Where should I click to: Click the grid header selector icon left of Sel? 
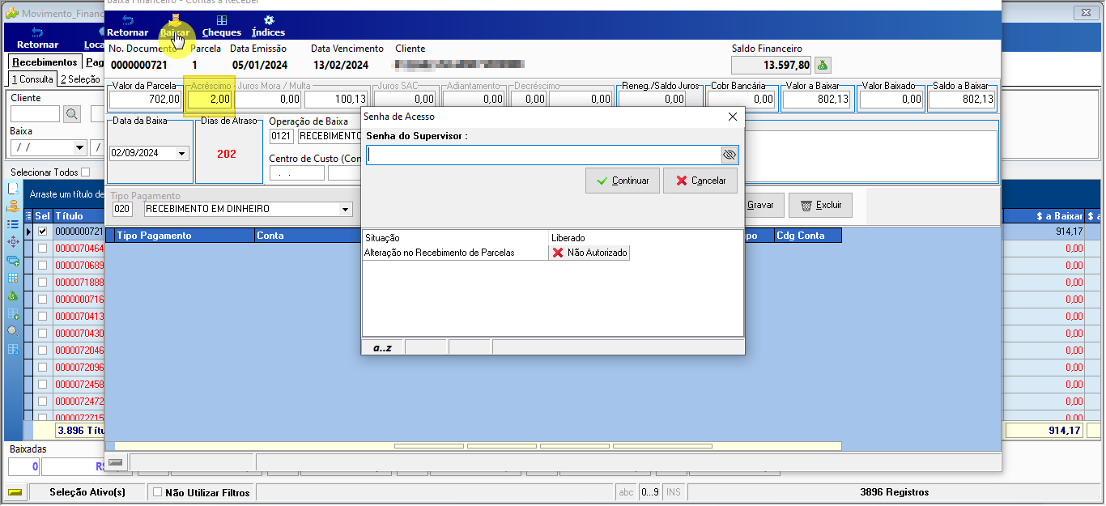click(28, 216)
